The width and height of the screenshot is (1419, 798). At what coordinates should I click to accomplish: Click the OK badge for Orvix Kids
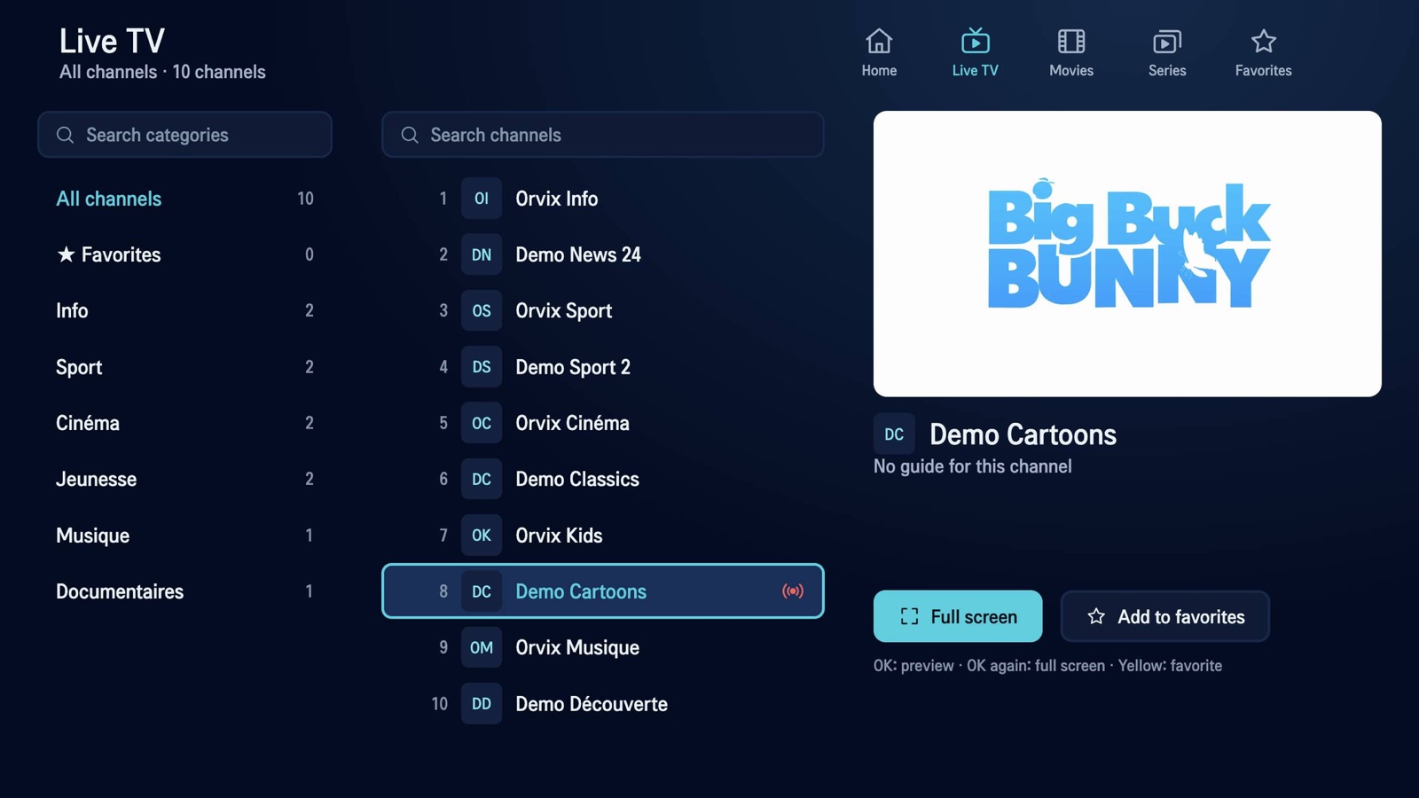pyautogui.click(x=482, y=536)
